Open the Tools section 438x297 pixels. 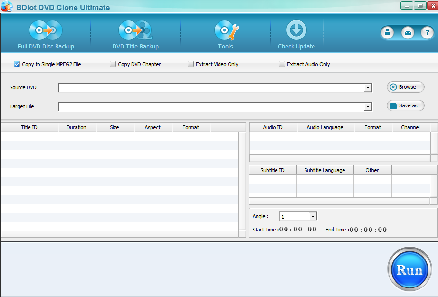pos(226,35)
